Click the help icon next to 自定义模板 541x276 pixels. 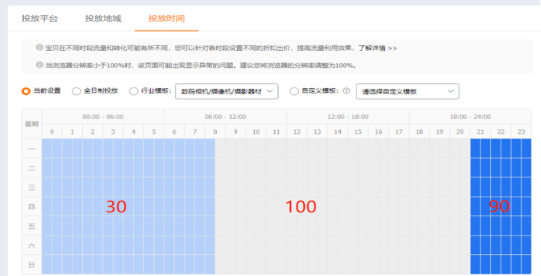pos(346,91)
